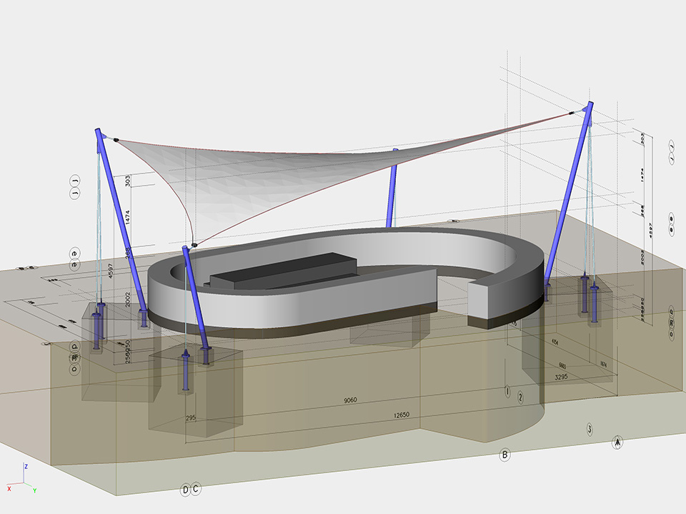
Task: Select the 9060 dimension label
Action: pyautogui.click(x=350, y=400)
